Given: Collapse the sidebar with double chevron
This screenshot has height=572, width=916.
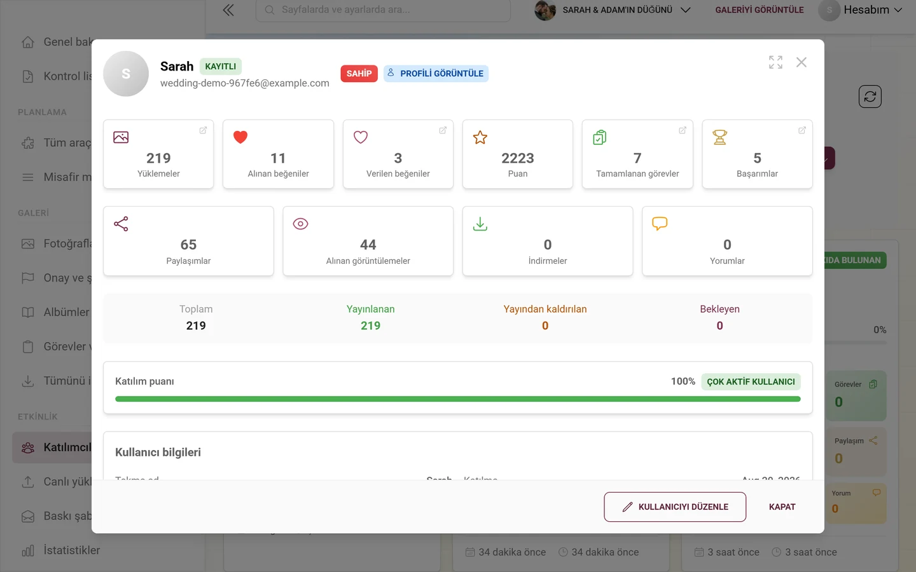Looking at the screenshot, I should (228, 10).
